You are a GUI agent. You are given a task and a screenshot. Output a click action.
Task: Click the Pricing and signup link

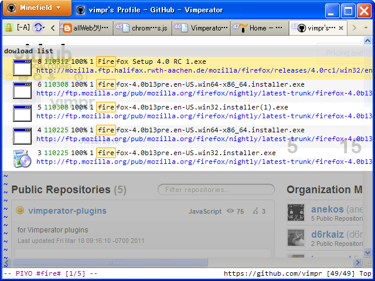coord(345,53)
